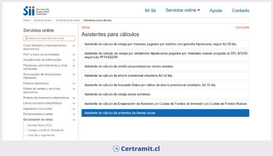Click the Servicios online breadcrumb
This screenshot has height=156, width=273.
(x=43, y=20)
